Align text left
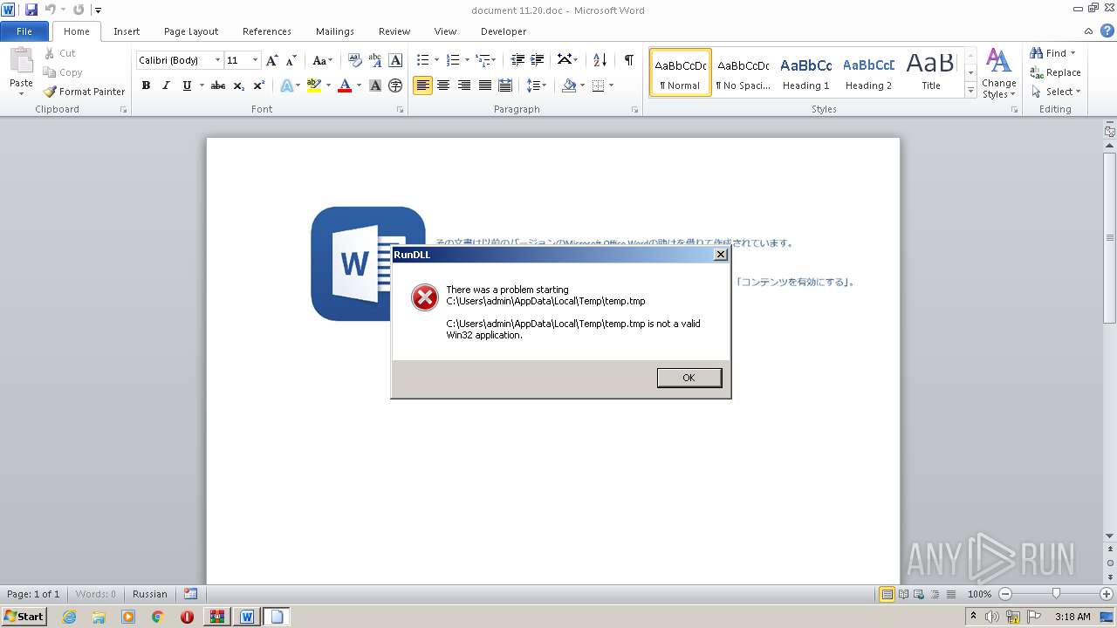Viewport: 1117px width, 628px height. coord(422,85)
